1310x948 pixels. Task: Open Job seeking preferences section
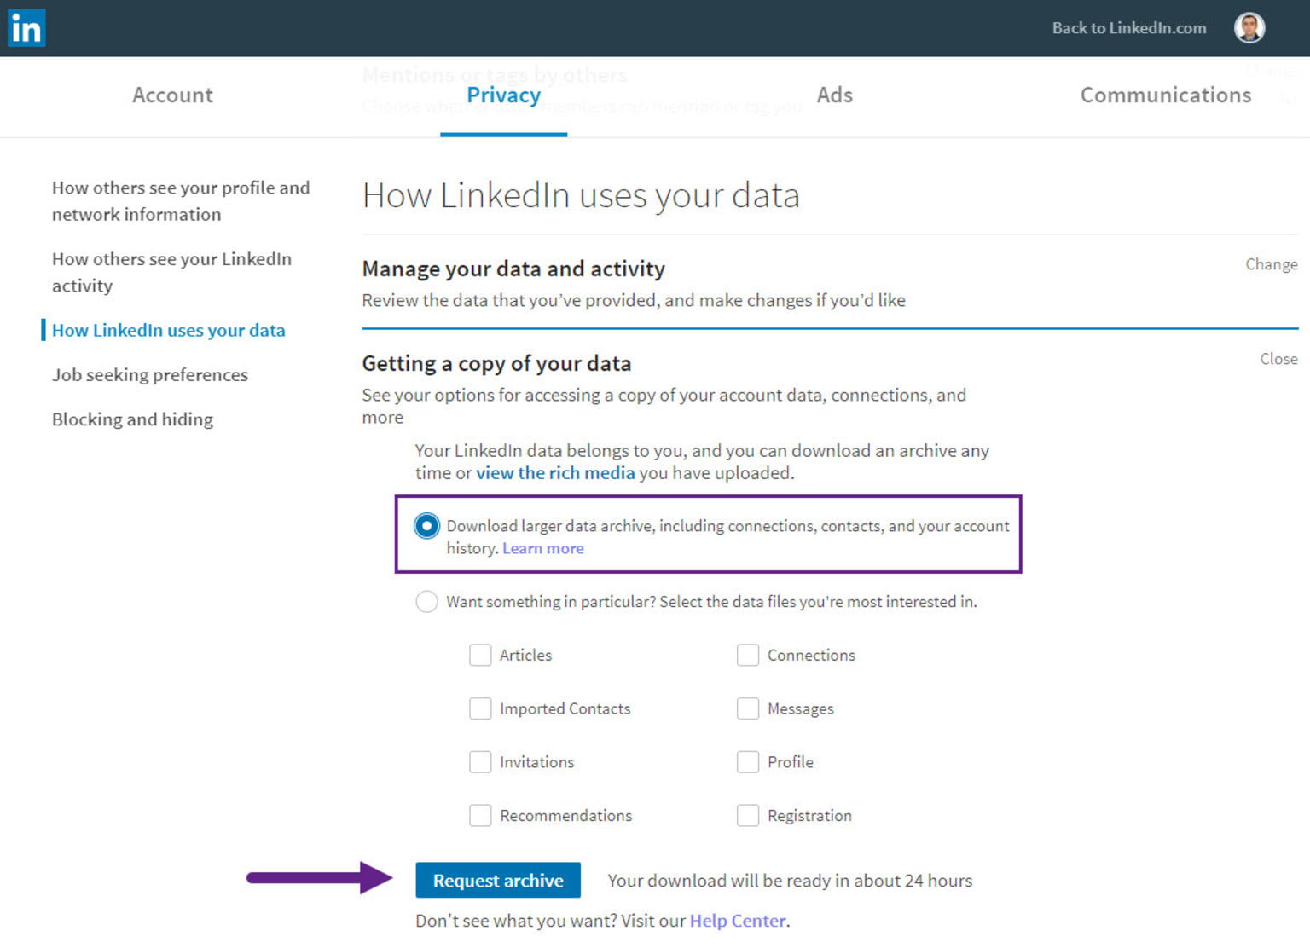point(150,374)
